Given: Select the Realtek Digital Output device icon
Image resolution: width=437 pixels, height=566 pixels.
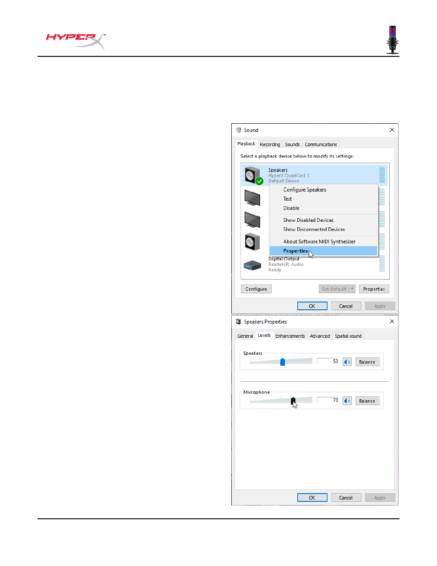Looking at the screenshot, I should pos(252,265).
